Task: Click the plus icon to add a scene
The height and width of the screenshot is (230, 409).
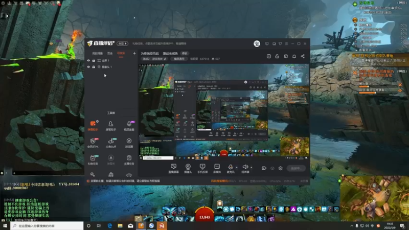Action: point(134,53)
